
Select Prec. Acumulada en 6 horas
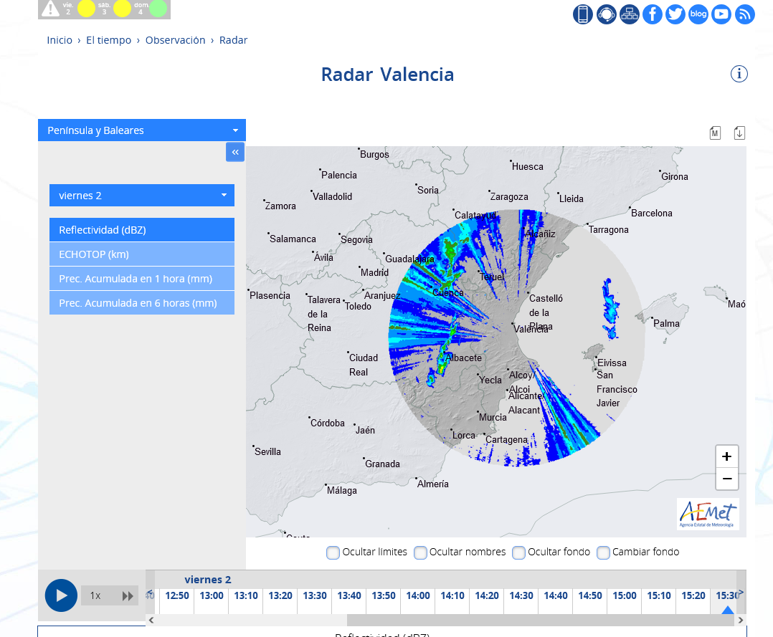(142, 303)
